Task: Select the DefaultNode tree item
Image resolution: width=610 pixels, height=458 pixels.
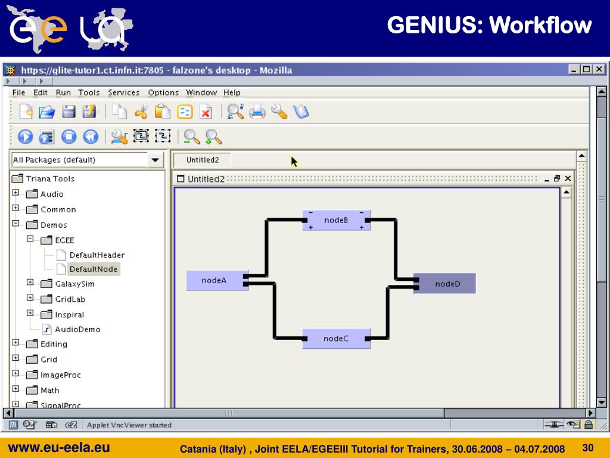Action: (x=94, y=269)
